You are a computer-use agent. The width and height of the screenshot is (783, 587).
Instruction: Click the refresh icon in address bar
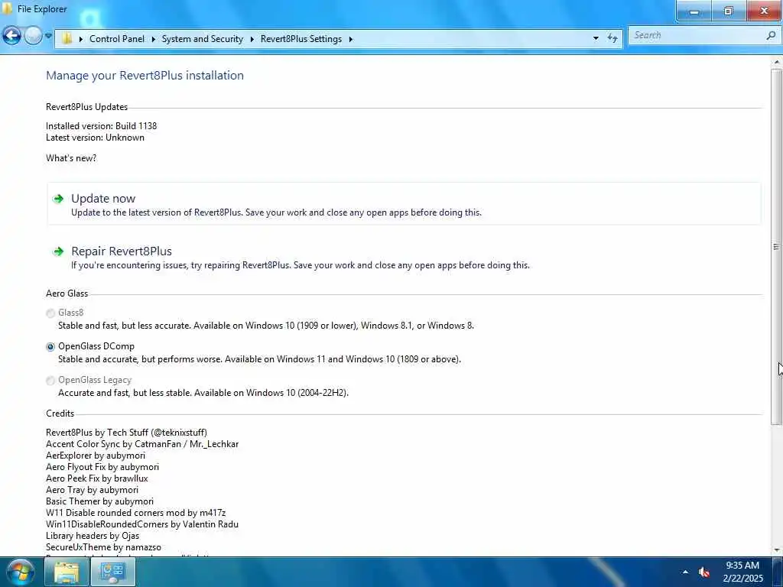click(x=612, y=38)
